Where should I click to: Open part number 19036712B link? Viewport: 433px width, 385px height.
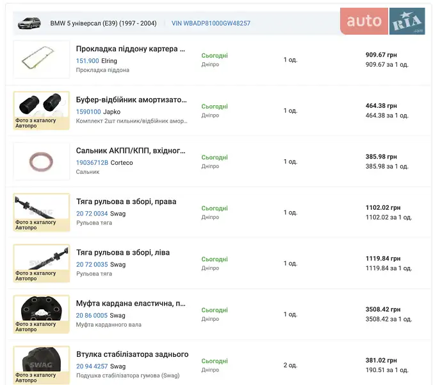(x=92, y=163)
